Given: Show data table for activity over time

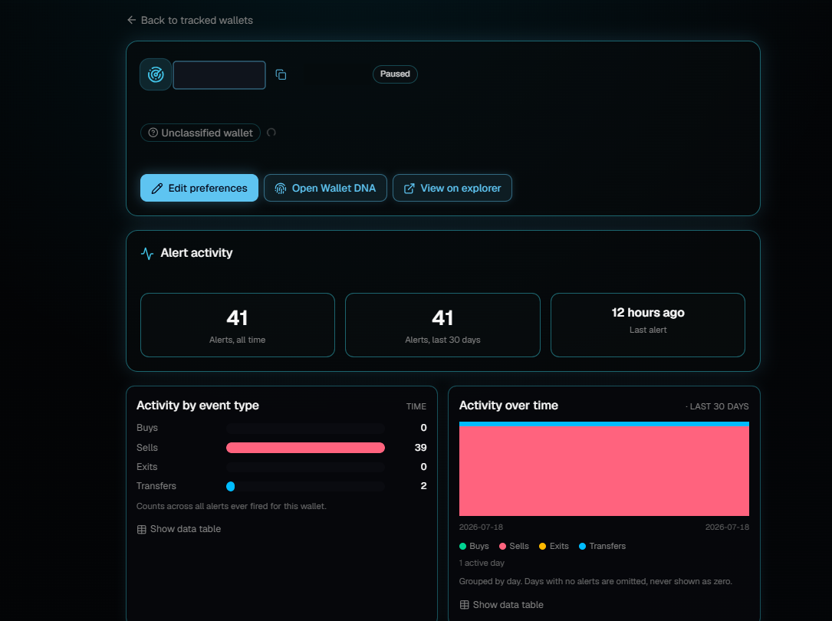Looking at the screenshot, I should pyautogui.click(x=502, y=605).
